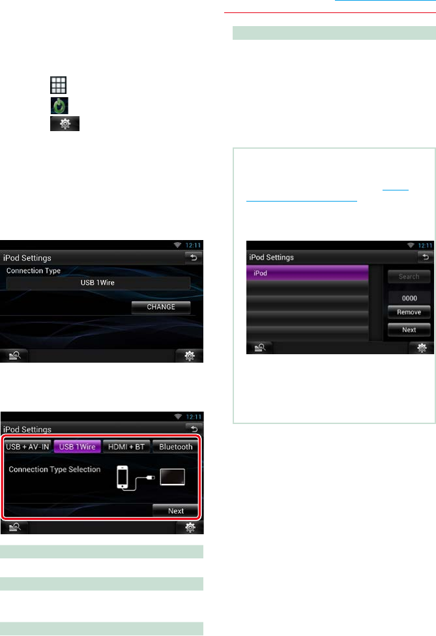Click the 0000 PIN code field
This screenshot has height=636, width=436.
(409, 298)
